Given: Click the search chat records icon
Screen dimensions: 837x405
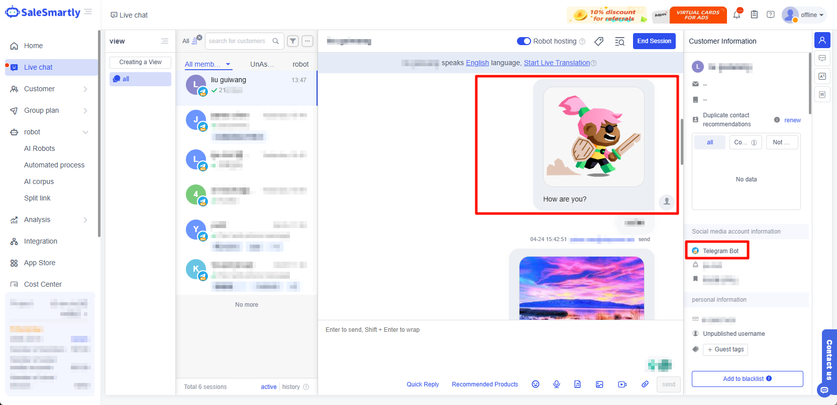Looking at the screenshot, I should pos(619,41).
